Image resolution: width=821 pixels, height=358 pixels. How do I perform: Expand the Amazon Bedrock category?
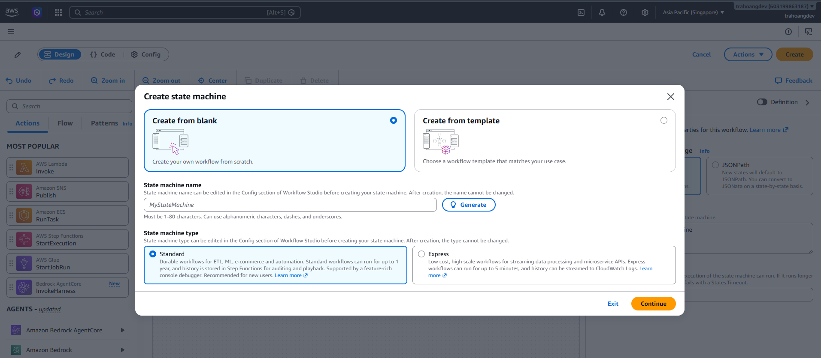[123, 350]
